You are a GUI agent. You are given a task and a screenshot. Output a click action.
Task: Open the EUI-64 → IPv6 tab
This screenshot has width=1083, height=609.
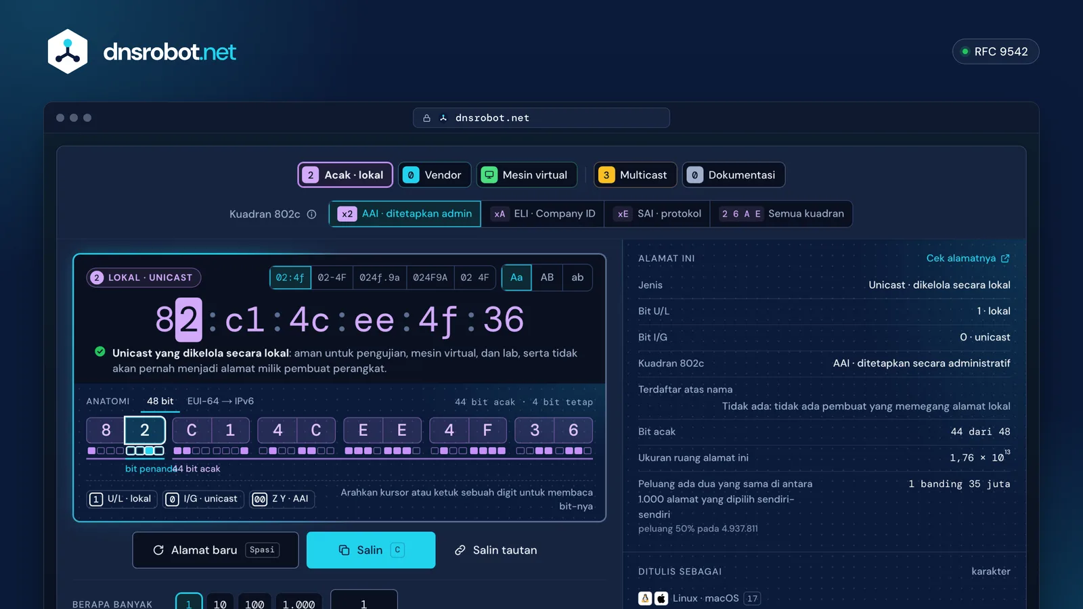(221, 401)
